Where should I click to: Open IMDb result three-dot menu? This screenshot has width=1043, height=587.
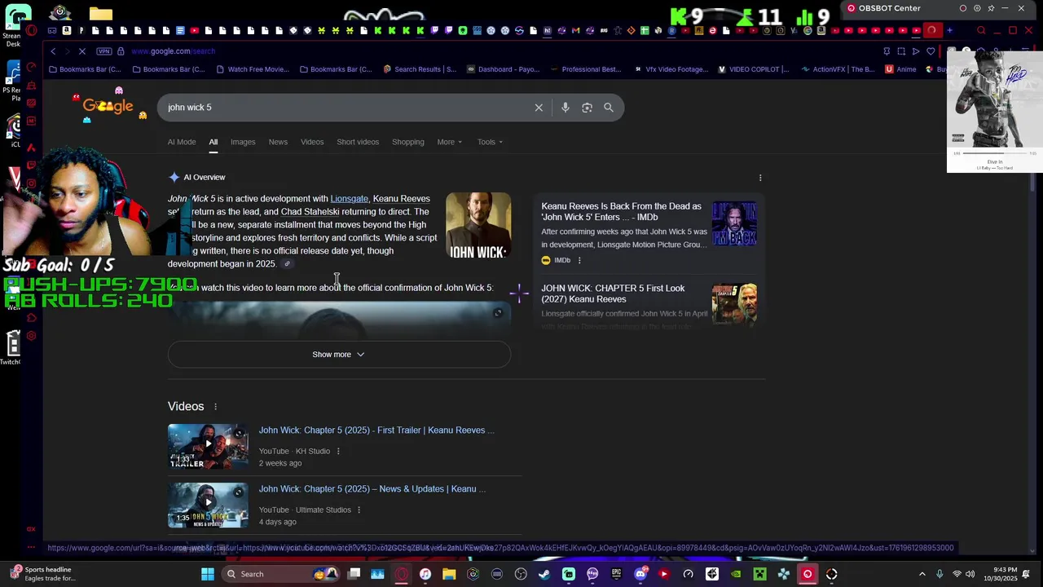pos(579,260)
